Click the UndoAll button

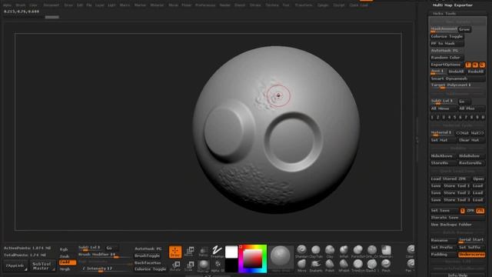(x=456, y=72)
